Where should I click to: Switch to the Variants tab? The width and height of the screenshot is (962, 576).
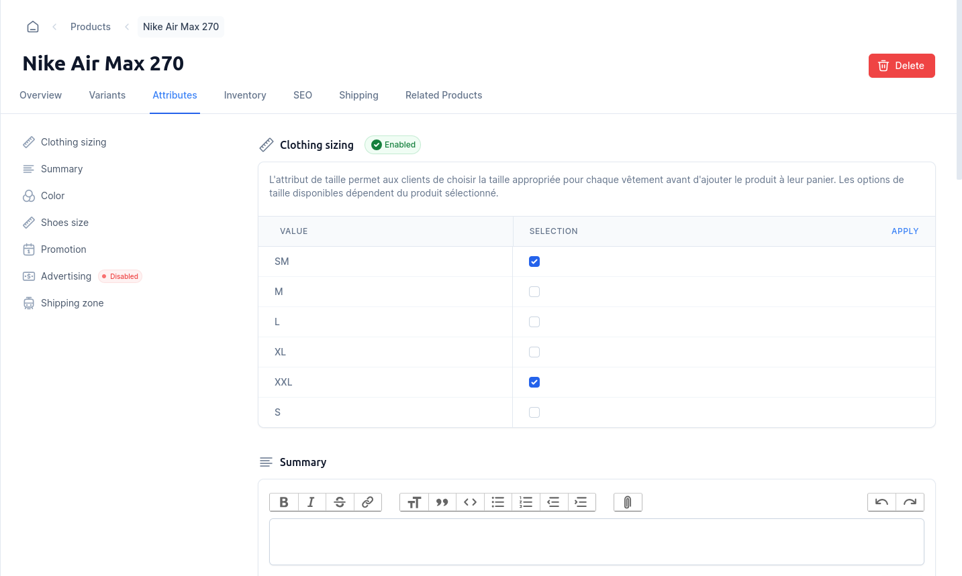[x=107, y=95]
